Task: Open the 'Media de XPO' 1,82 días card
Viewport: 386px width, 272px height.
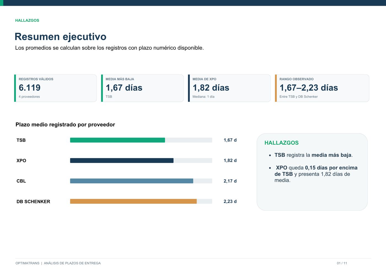Action: pyautogui.click(x=229, y=88)
